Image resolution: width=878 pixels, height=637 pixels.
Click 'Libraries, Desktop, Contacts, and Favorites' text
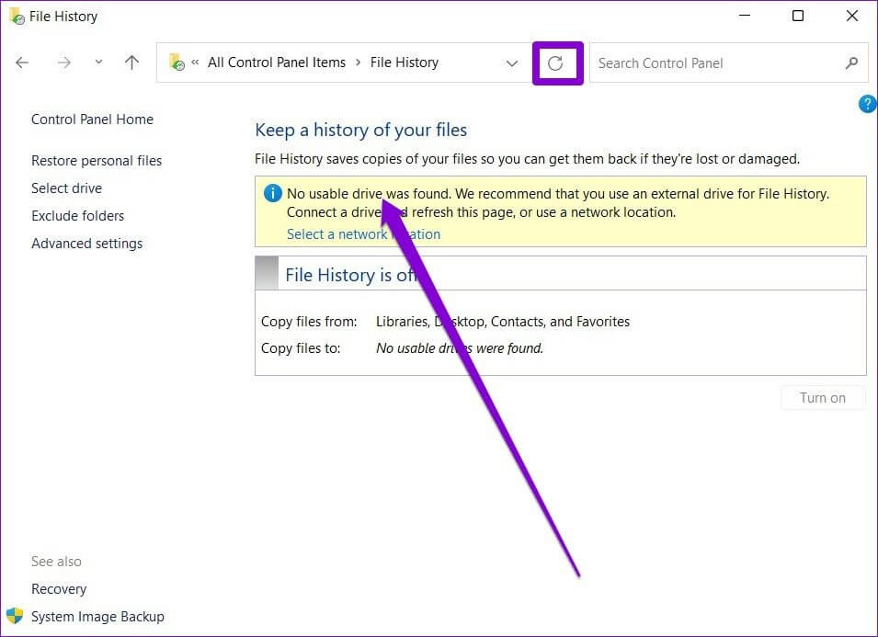[x=503, y=322]
